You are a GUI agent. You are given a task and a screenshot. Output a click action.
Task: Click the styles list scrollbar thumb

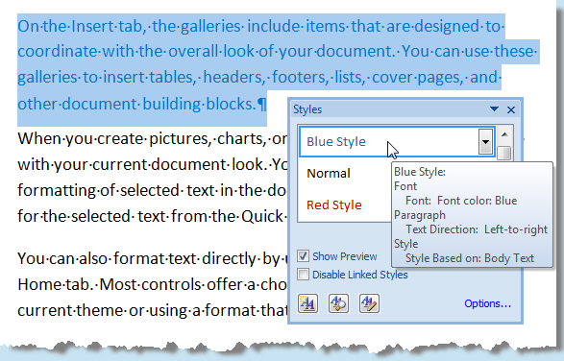(504, 154)
